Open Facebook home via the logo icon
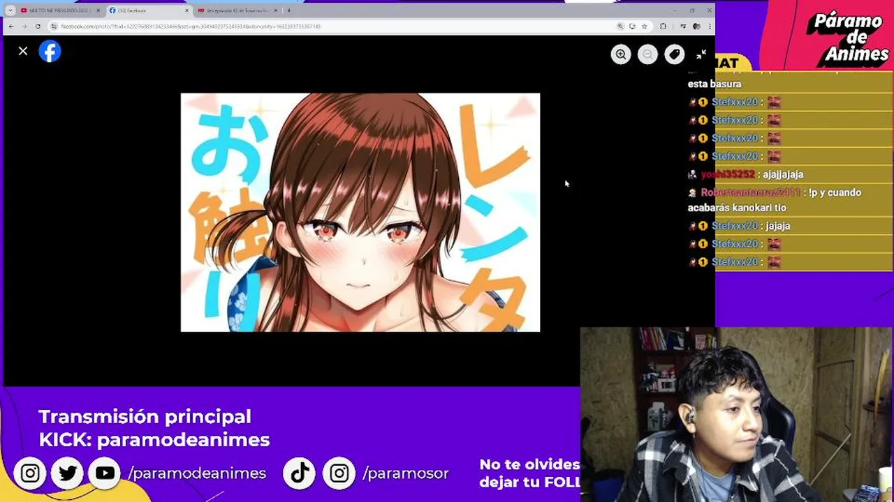The height and width of the screenshot is (502, 894). coord(50,51)
